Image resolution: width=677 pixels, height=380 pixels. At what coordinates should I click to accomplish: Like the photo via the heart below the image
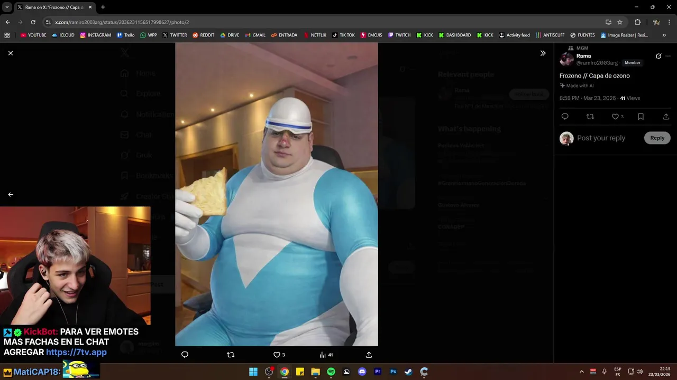[x=276, y=355]
